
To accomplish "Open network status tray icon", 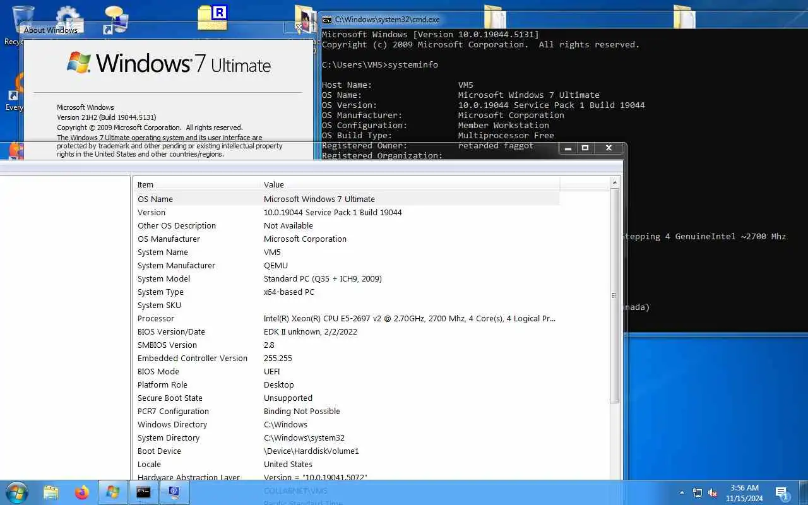I will pyautogui.click(x=698, y=492).
